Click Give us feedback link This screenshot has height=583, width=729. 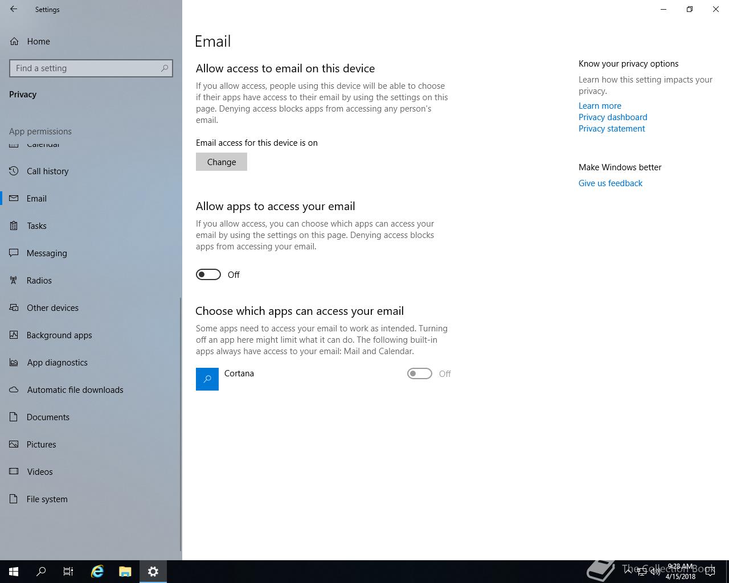tap(611, 183)
